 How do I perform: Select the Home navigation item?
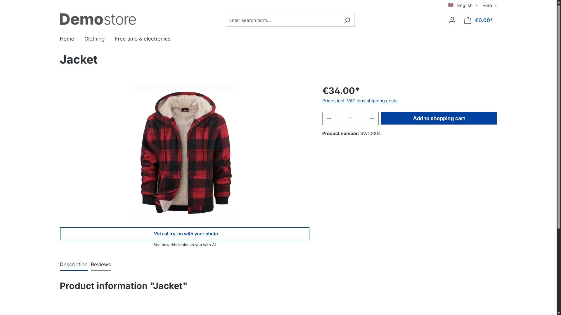pyautogui.click(x=67, y=39)
